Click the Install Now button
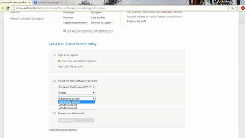The width and height of the screenshot is (245, 138). tap(76, 120)
